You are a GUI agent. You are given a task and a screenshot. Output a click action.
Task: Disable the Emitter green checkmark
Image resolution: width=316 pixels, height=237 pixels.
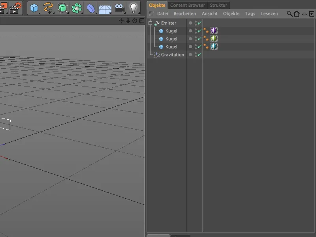(x=199, y=23)
